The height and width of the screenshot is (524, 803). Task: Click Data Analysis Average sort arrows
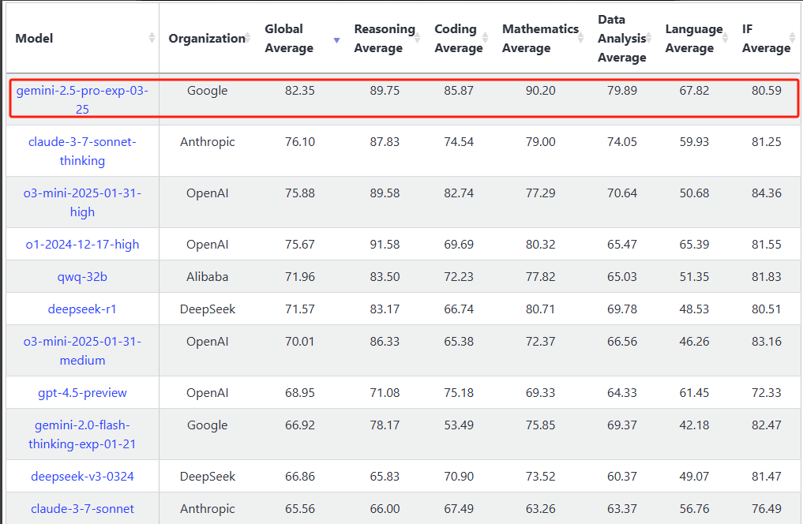[x=651, y=38]
